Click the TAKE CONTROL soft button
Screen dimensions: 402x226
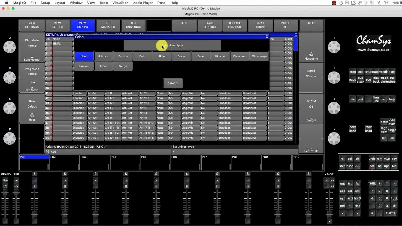pyautogui.click(x=210, y=25)
